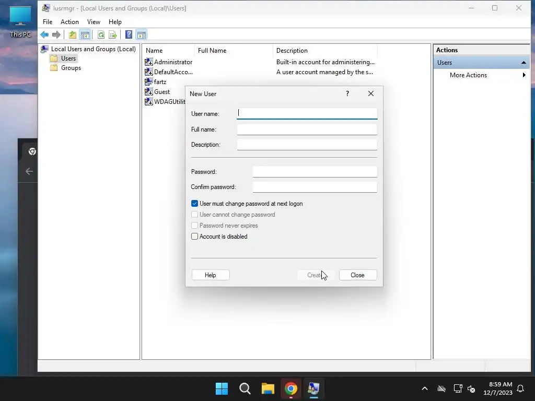This screenshot has width=535, height=401.
Task: Click the Up One Level folder icon
Action: point(72,34)
